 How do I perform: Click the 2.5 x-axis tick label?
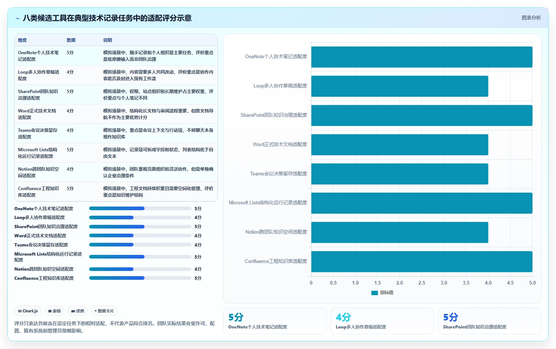[422, 283]
